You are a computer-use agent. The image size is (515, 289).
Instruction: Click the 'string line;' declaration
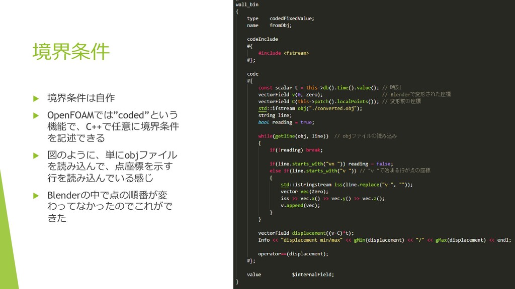pos(275,115)
